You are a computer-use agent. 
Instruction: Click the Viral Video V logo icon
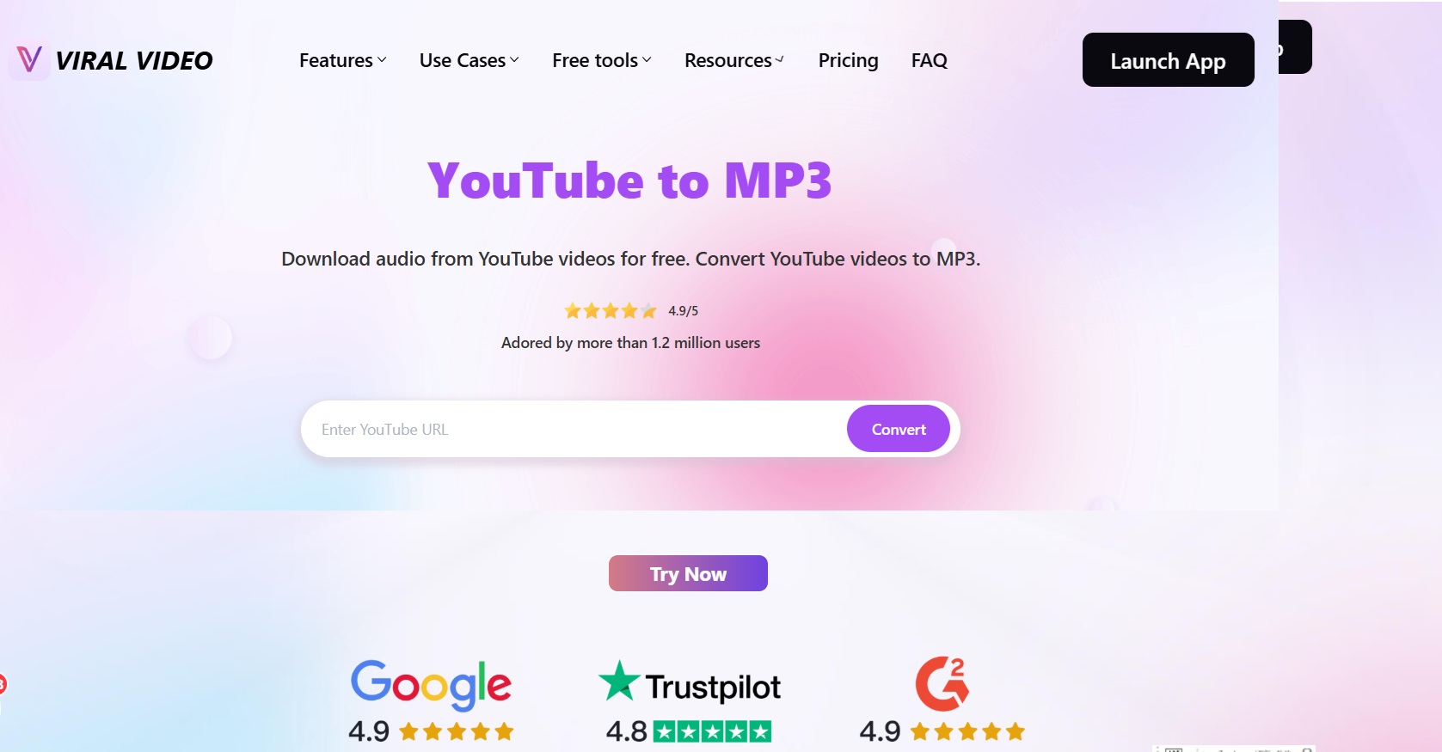pos(29,60)
